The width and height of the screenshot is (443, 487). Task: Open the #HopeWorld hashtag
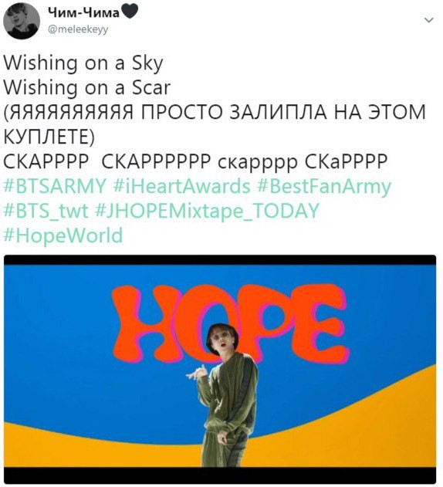[x=63, y=235]
